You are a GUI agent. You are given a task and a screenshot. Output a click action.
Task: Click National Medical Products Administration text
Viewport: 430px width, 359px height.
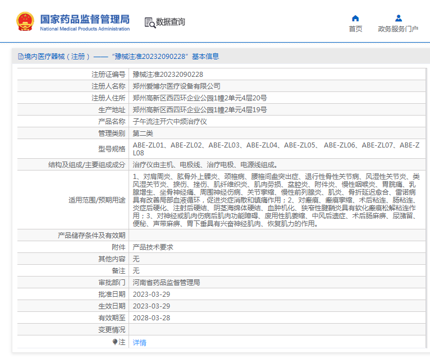pyautogui.click(x=85, y=29)
